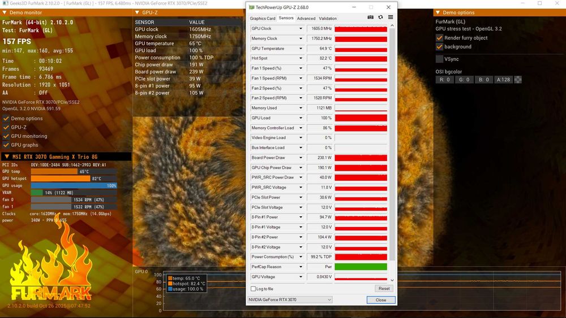Screen dimensions: 566x318
Task: Click the Reset button in GPU-Z
Action: pyautogui.click(x=384, y=289)
